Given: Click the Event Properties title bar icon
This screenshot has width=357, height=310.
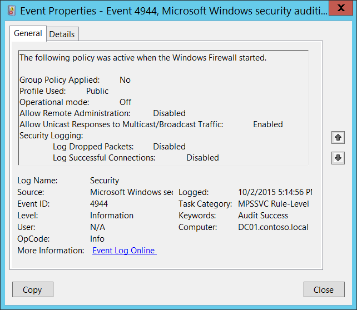Looking at the screenshot, I should (x=12, y=10).
